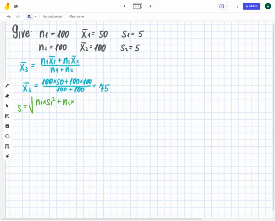275x221 pixels.
Task: Select the Pen tool
Action: (7, 85)
